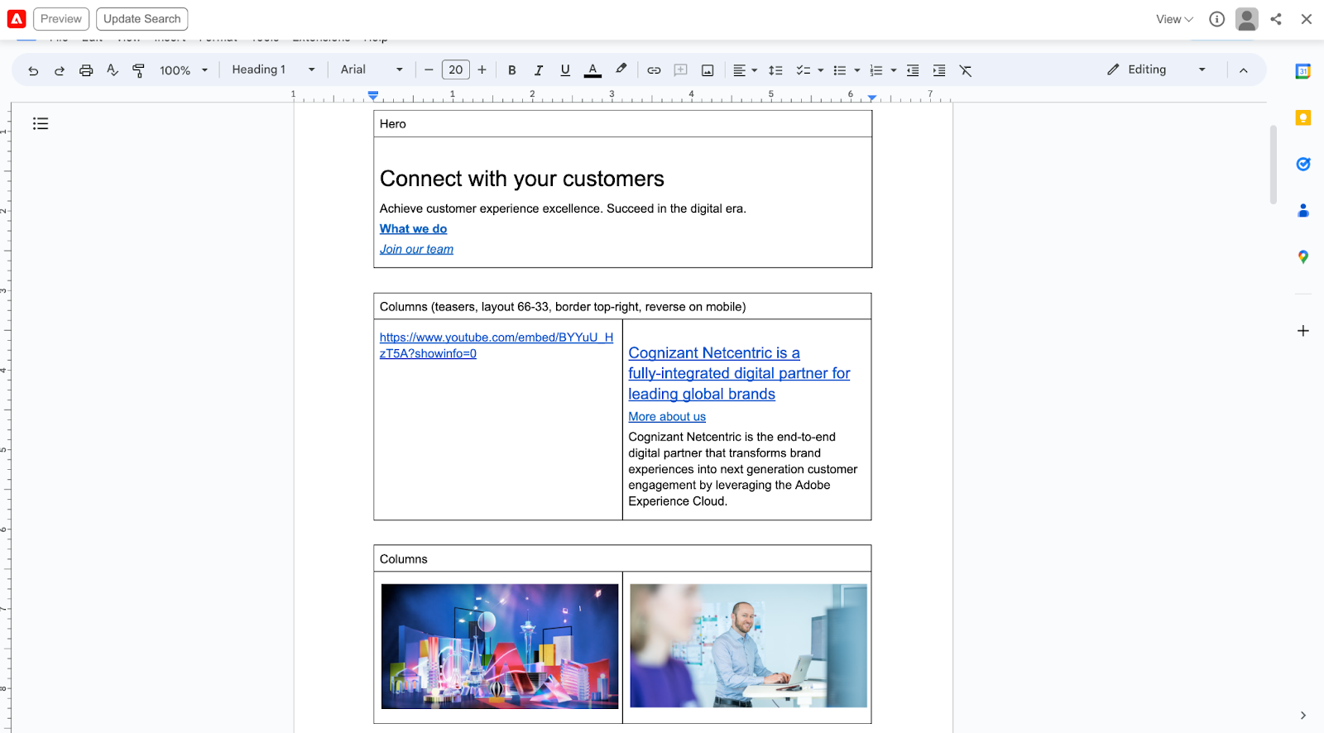The height and width of the screenshot is (733, 1324).
Task: Open the Editing mode dropdown
Action: point(1156,70)
